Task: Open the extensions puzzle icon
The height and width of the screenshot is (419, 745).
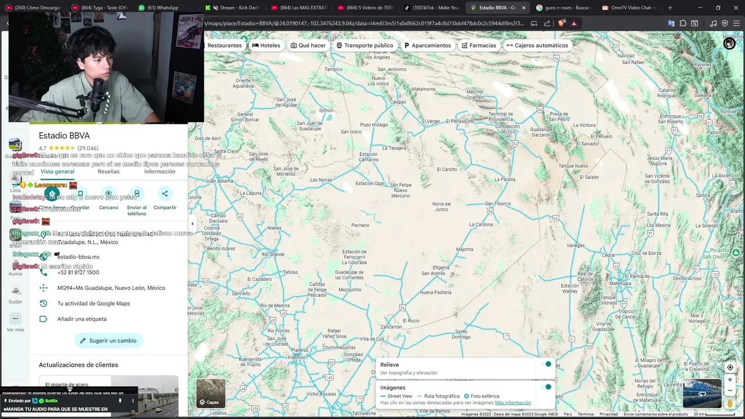Action: click(x=683, y=23)
